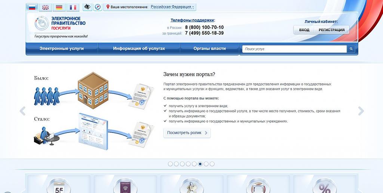Click the Зачем нужен портал? heading

pos(189,74)
